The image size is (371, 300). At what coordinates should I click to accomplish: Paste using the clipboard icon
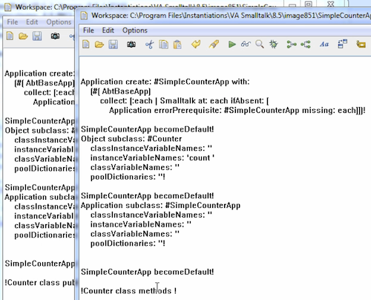(x=177, y=45)
